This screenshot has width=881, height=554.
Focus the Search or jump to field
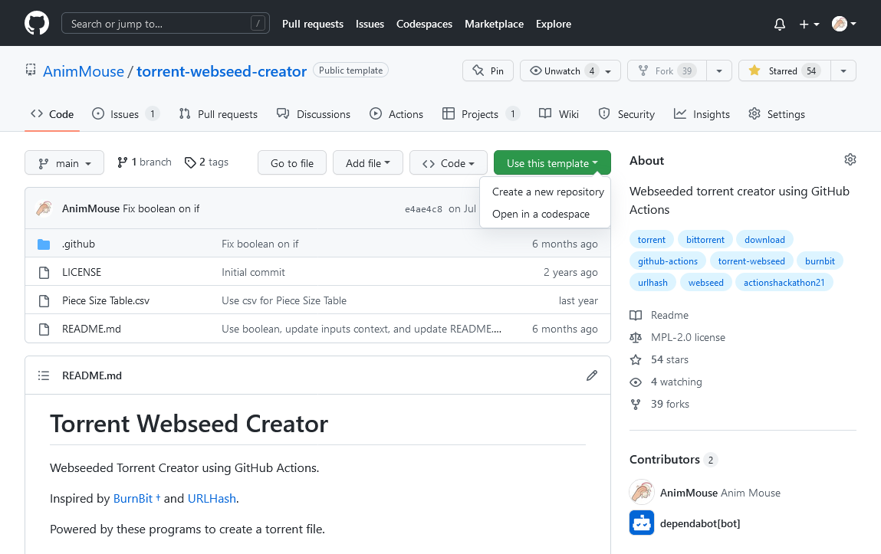[165, 24]
